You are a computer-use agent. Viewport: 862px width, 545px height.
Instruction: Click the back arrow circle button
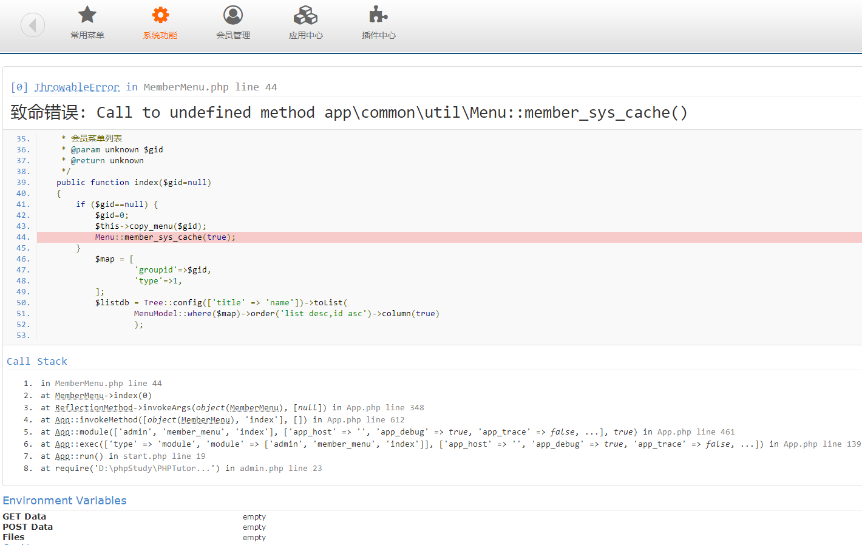[33, 25]
